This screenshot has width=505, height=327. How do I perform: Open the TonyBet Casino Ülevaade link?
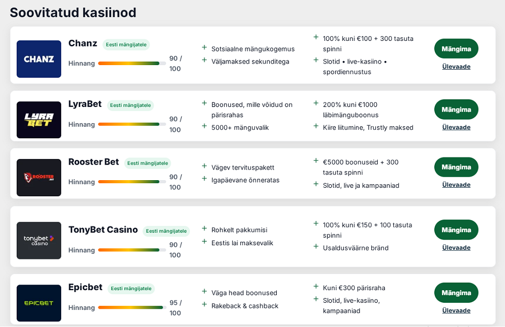tap(456, 248)
